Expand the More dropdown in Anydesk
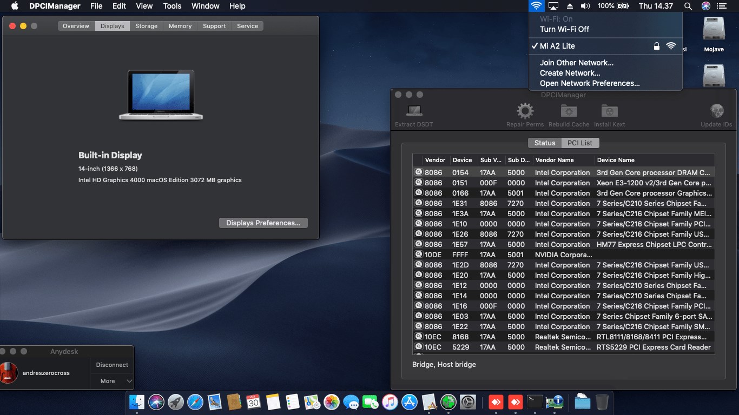This screenshot has width=739, height=415. pyautogui.click(x=111, y=381)
